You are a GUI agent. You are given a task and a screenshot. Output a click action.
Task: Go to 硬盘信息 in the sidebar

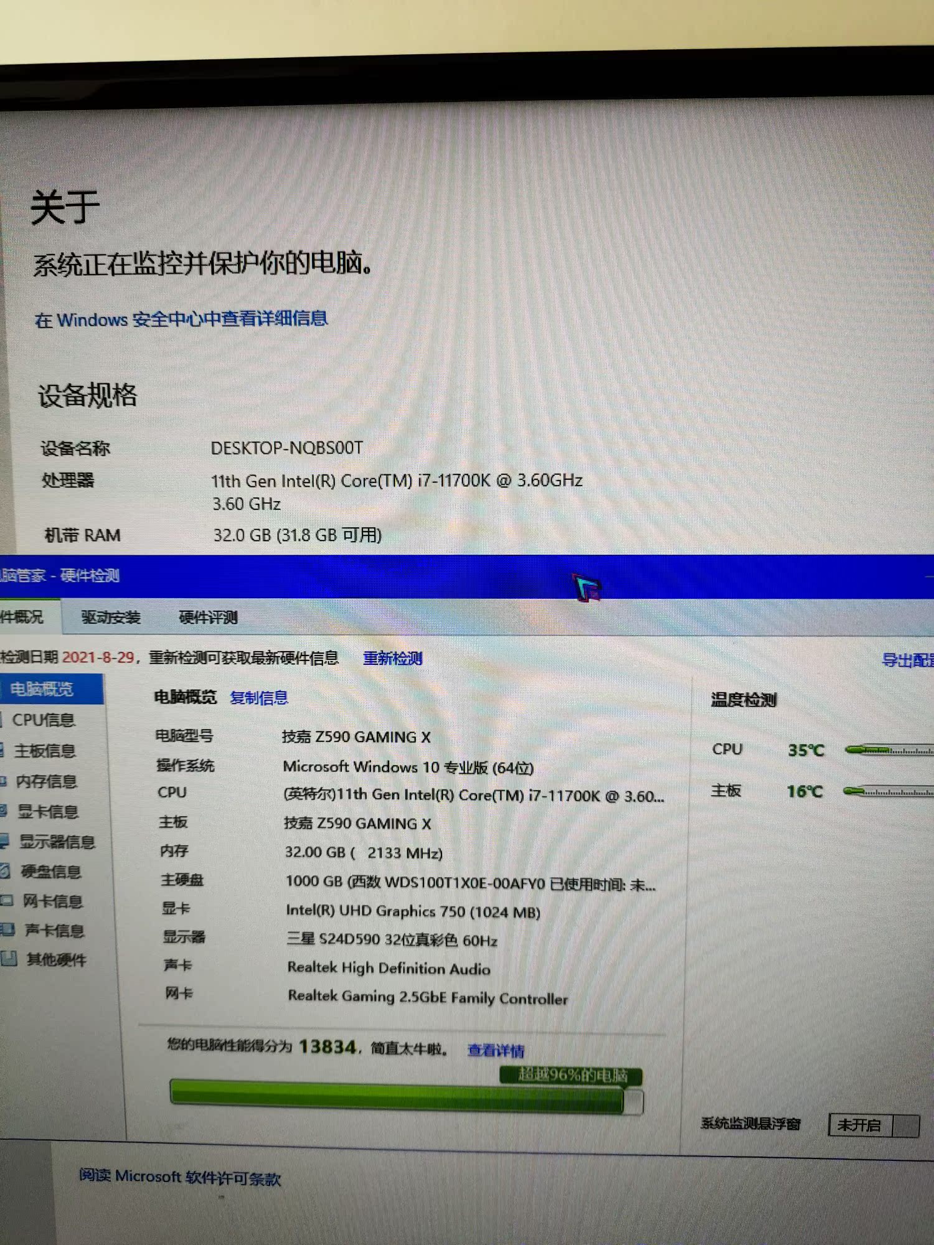click(51, 872)
